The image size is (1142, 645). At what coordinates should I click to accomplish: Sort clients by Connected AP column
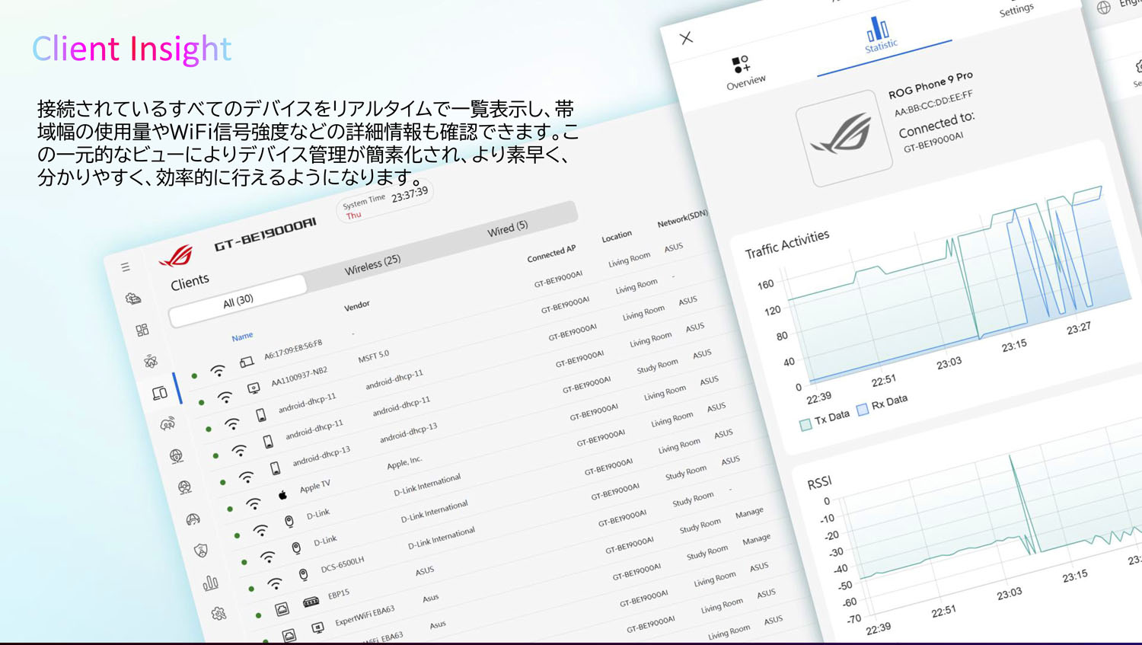click(551, 254)
